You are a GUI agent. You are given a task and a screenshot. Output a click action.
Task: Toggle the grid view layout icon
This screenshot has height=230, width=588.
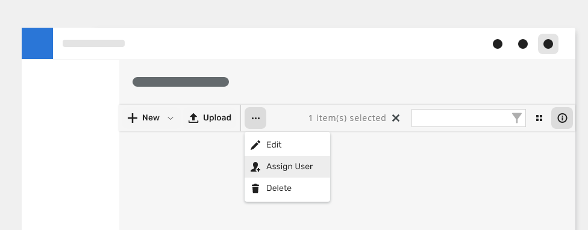(539, 118)
